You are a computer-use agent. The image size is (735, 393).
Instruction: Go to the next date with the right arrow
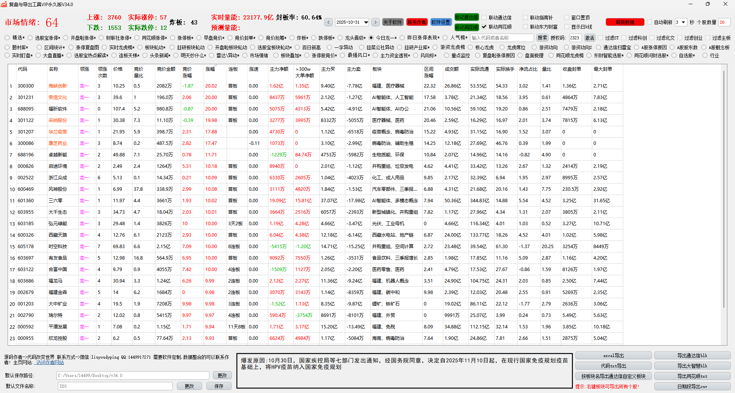pyautogui.click(x=376, y=22)
